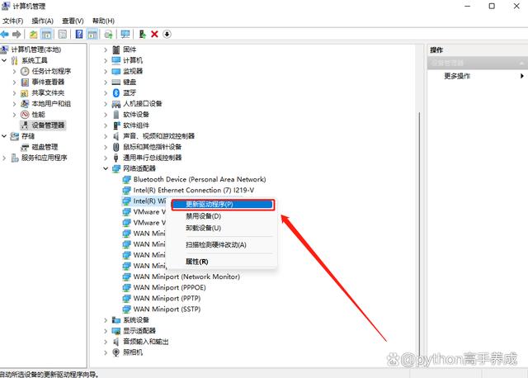This screenshot has width=528, height=378.
Task: Select WAN Miniport (SSTP)
Action: pyautogui.click(x=167, y=309)
